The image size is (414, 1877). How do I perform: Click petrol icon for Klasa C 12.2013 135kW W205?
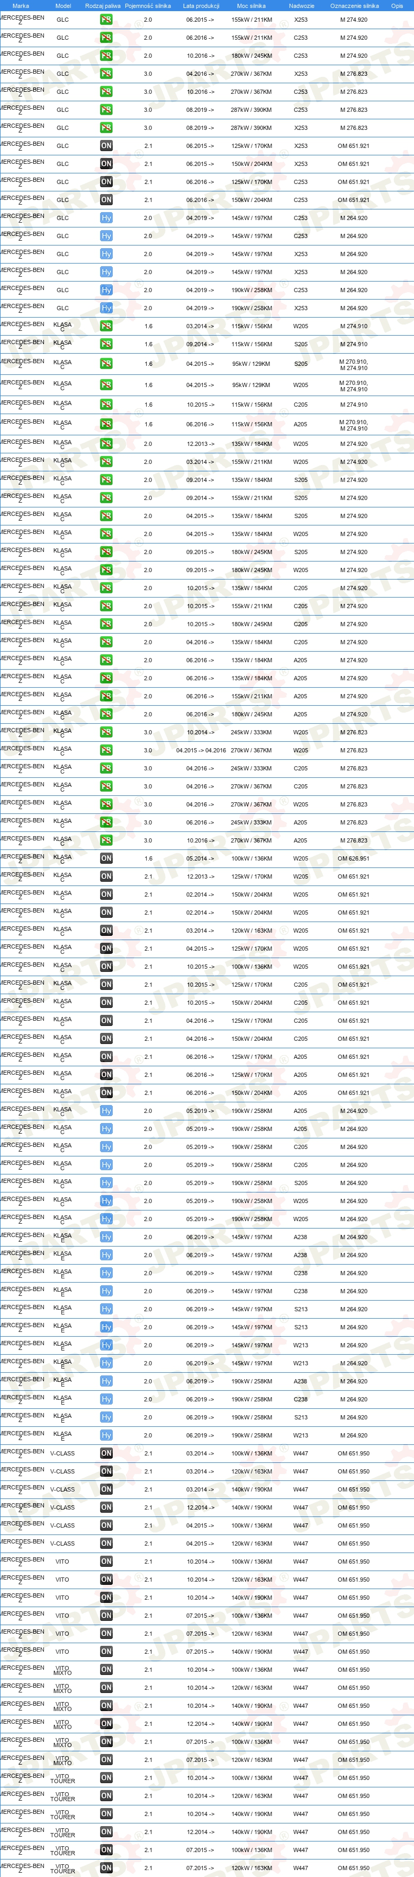point(106,444)
